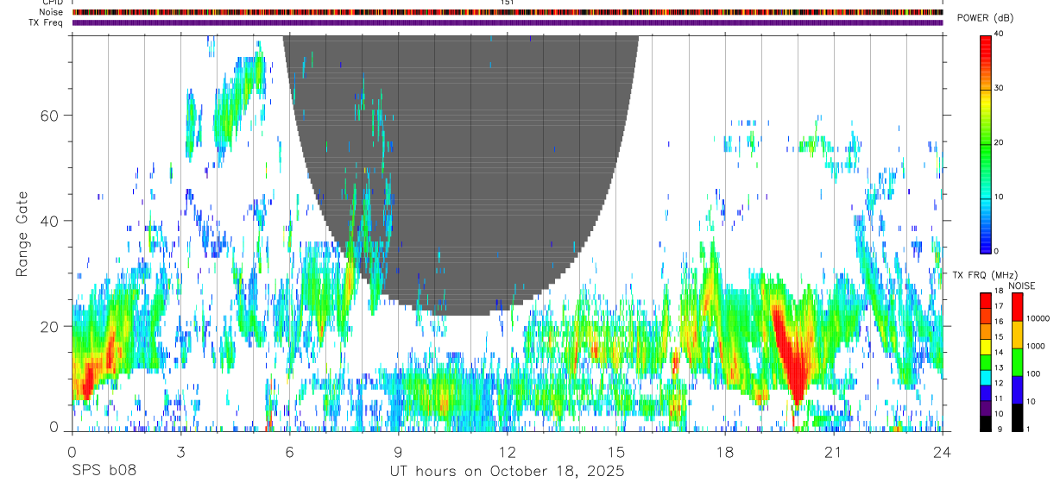This screenshot has height=489, width=1060.
Task: Click the 1000 label on noise scale
Action: (1034, 346)
